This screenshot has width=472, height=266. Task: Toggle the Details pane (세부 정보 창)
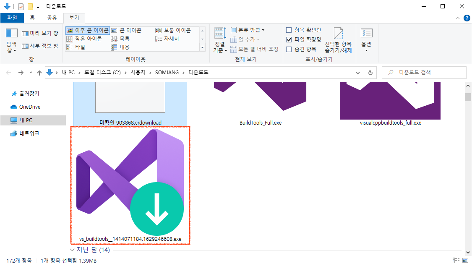(x=40, y=46)
